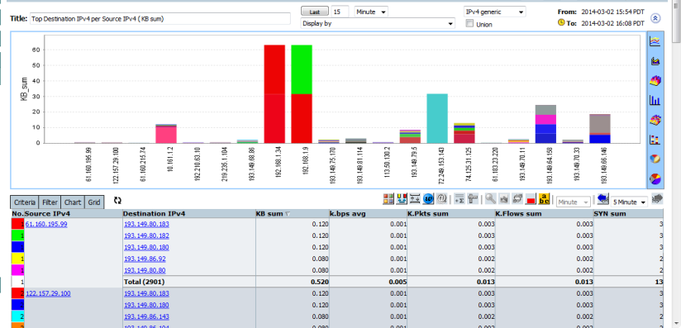Image resolution: width=681 pixels, height=328 pixels.
Task: Select the line chart type icon
Action: [x=655, y=41]
